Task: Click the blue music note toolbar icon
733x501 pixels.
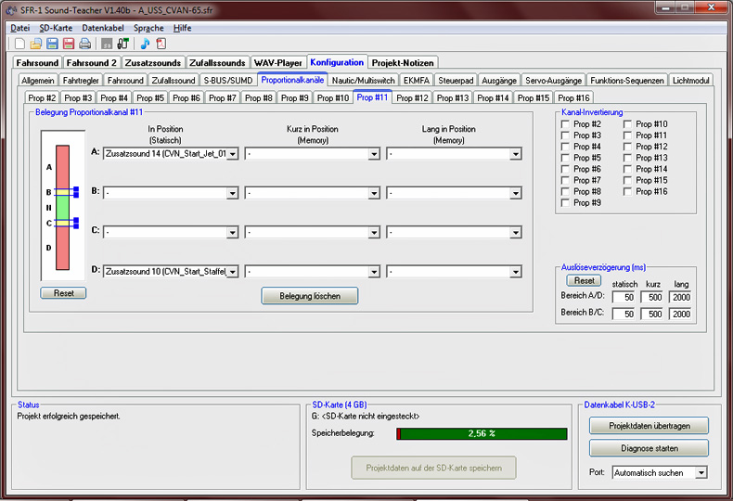Action: (x=145, y=44)
